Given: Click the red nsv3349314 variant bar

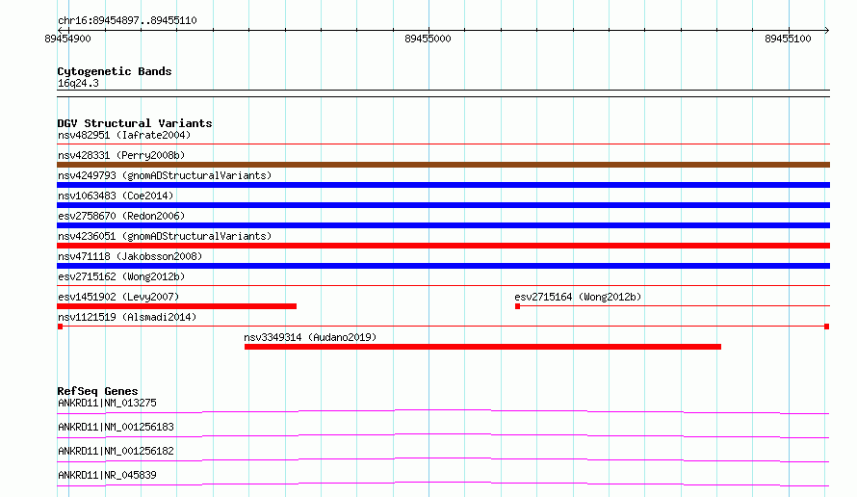Looking at the screenshot, I should [482, 347].
